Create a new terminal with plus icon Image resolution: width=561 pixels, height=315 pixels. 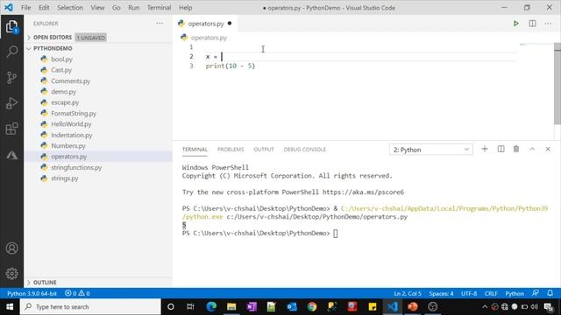(x=485, y=149)
